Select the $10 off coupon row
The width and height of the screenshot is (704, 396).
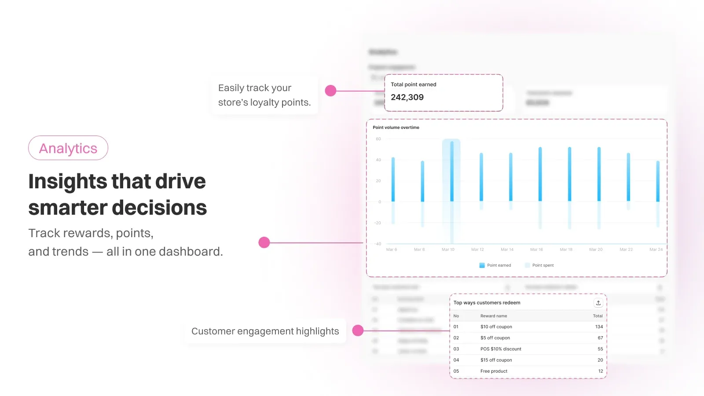(528, 327)
